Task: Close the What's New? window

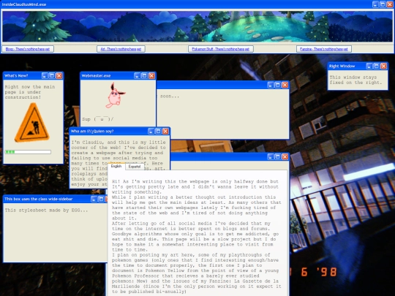Action: [x=59, y=75]
